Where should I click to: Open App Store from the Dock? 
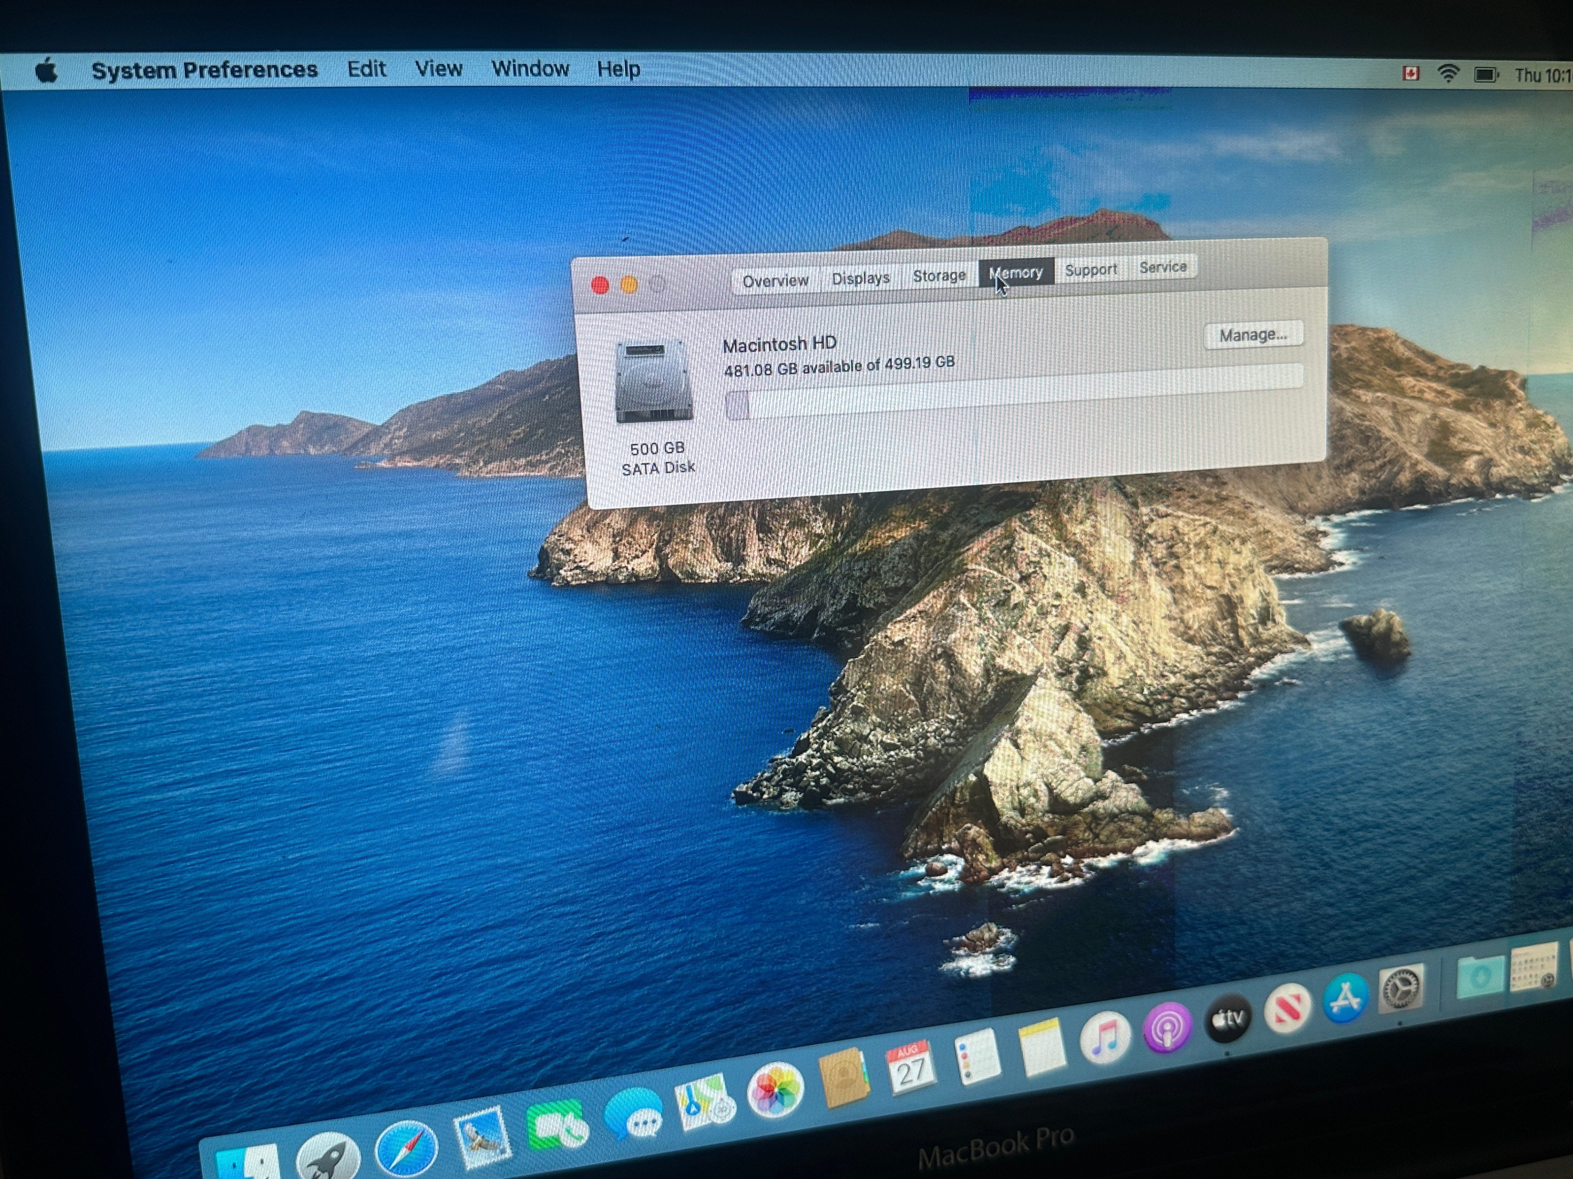click(1345, 998)
